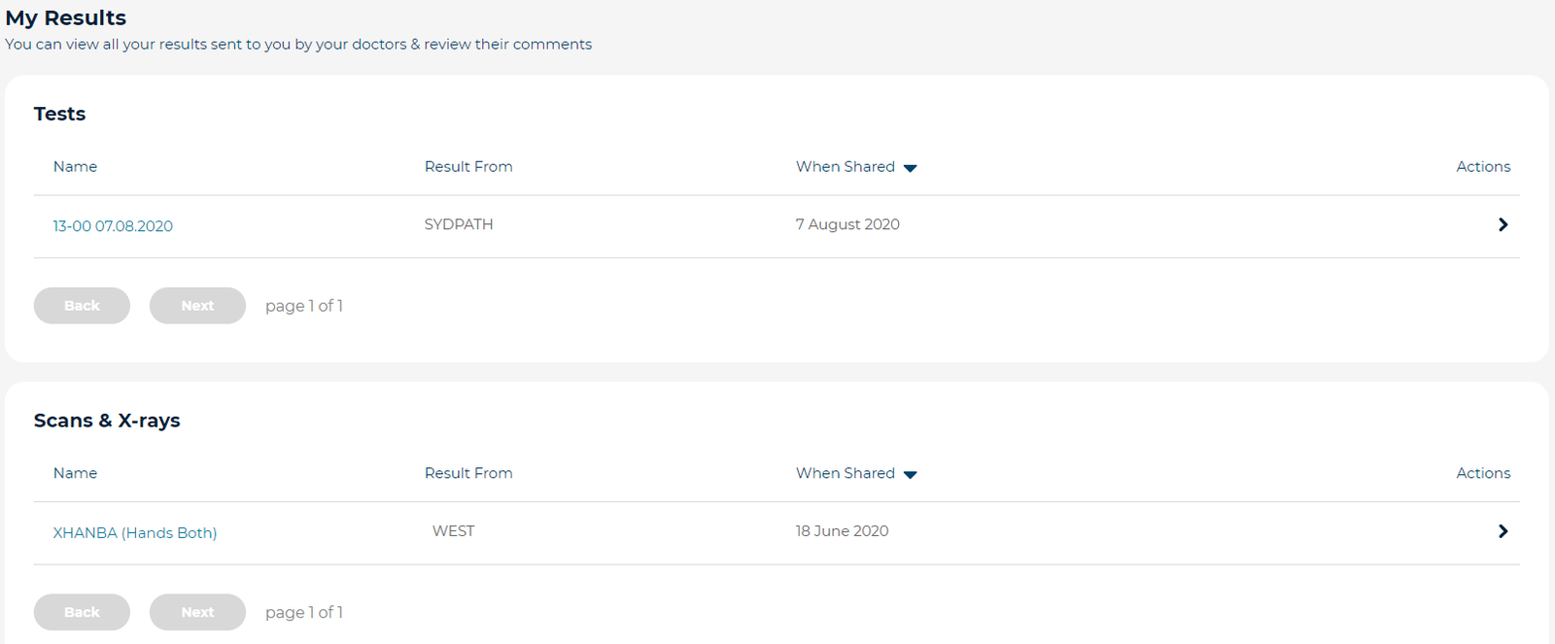This screenshot has width=1555, height=644.
Task: Click the right chevron for the 18 June result
Action: click(1503, 531)
